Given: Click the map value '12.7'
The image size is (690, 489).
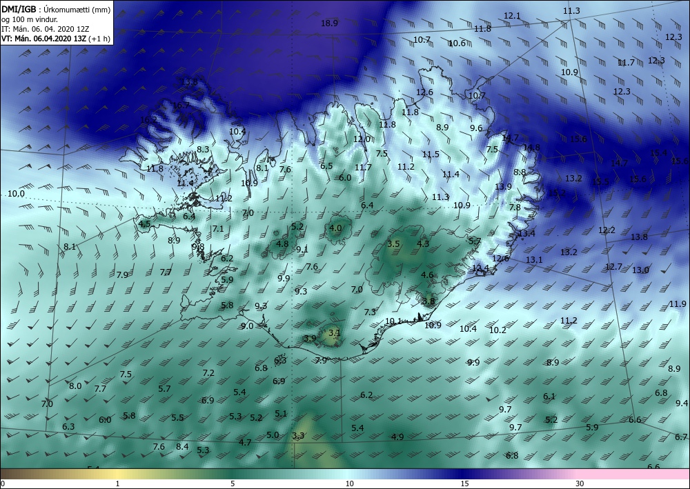Looking at the screenshot, I should (613, 267).
